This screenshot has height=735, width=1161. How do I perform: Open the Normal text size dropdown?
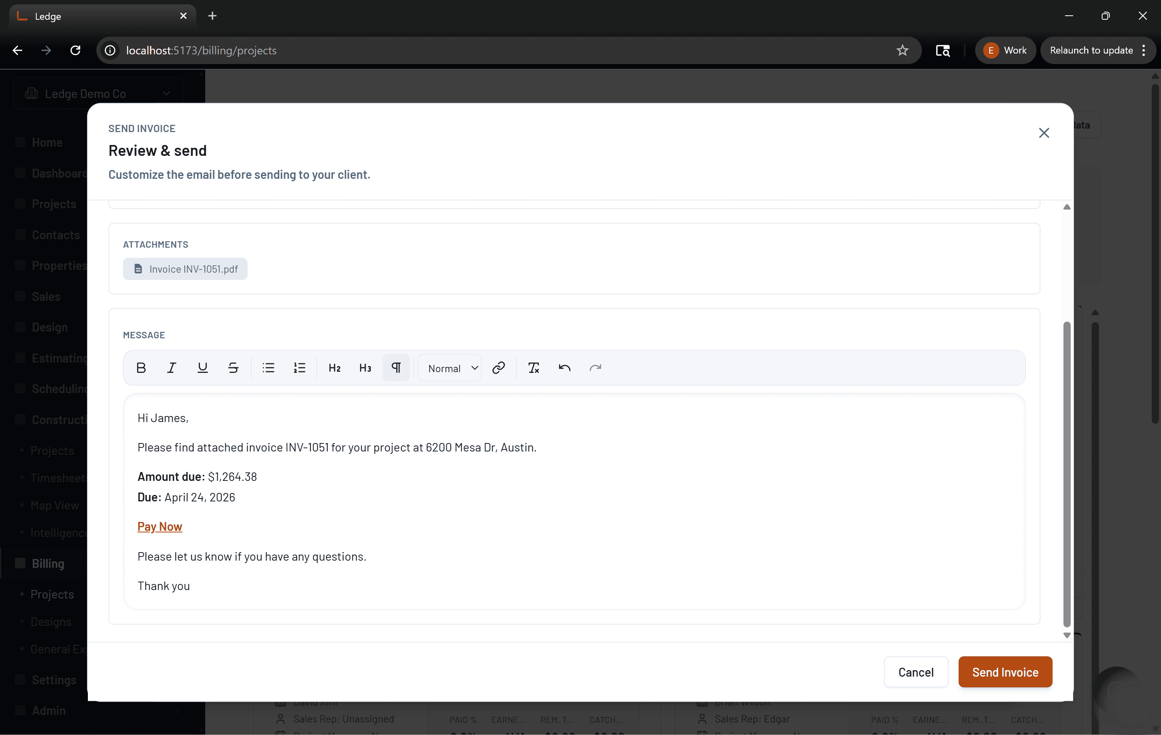(450, 368)
